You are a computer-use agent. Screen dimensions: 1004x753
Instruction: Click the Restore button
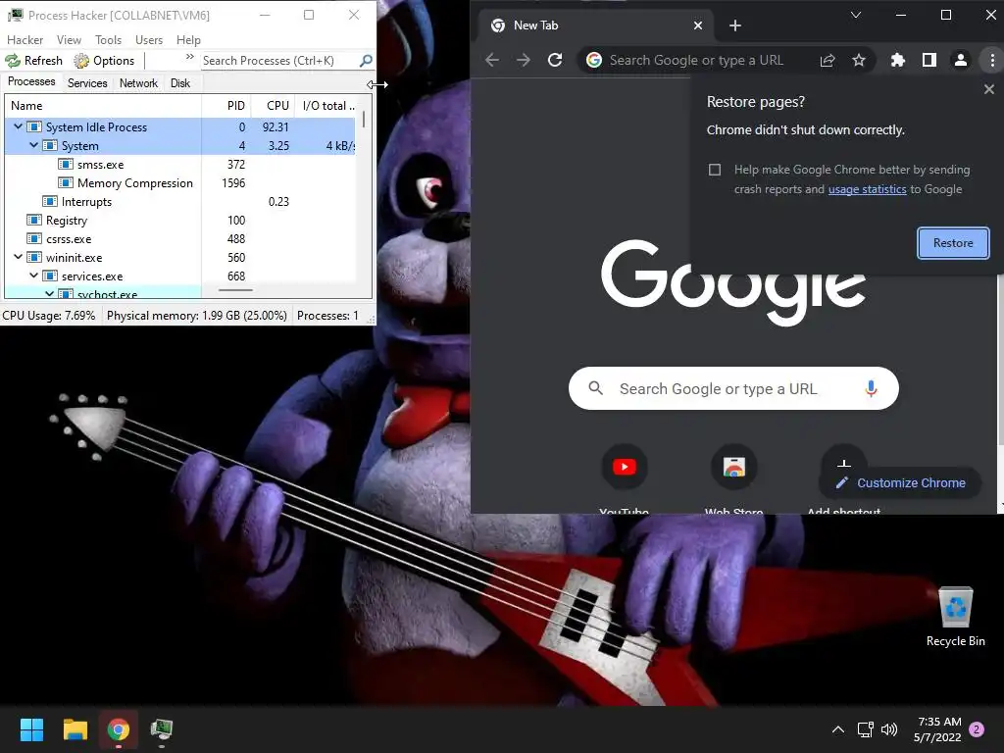click(953, 243)
